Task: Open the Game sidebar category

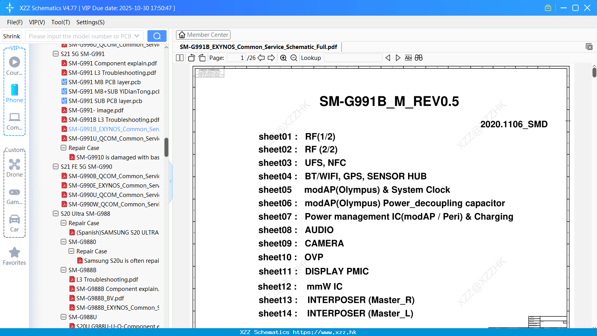Action: (x=15, y=196)
